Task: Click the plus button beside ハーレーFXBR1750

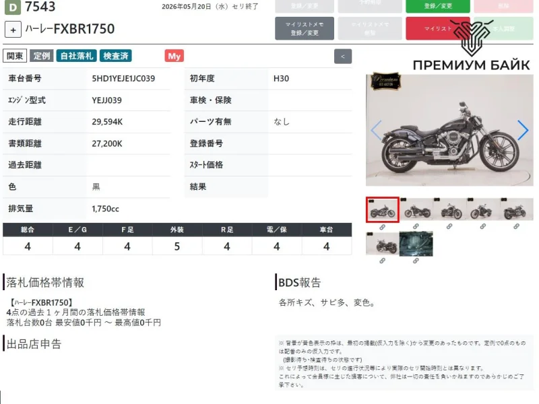Action: coord(13,30)
